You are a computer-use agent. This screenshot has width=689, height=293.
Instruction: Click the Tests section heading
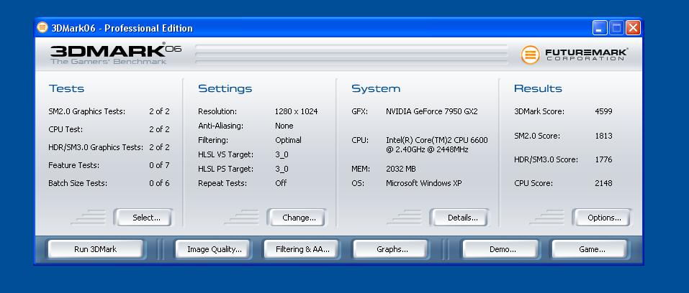pos(66,88)
